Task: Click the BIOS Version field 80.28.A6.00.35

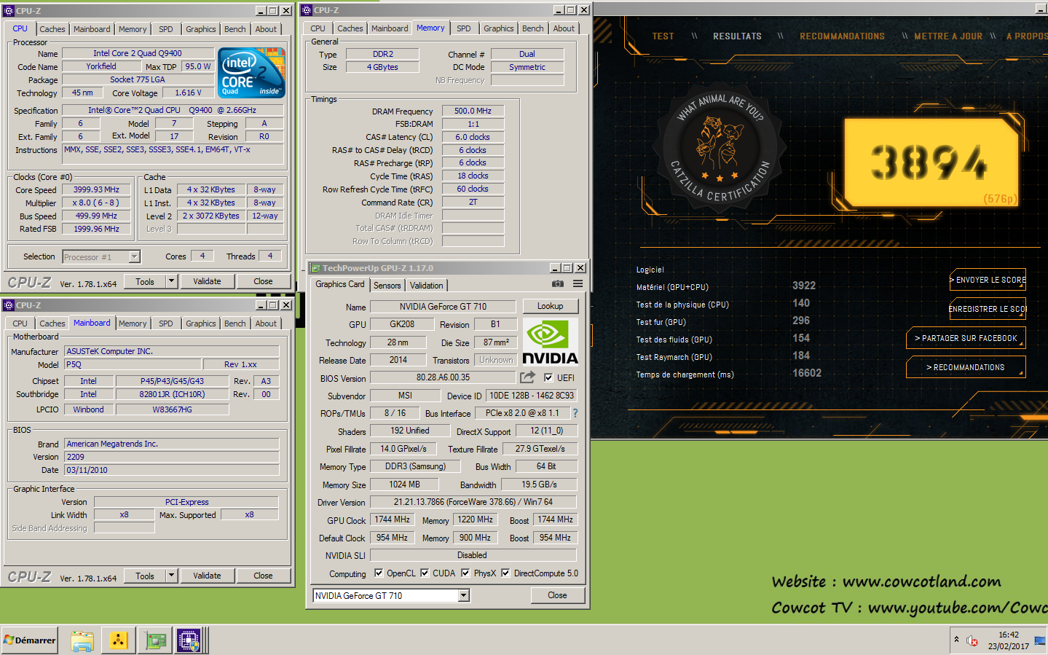Action: click(443, 377)
